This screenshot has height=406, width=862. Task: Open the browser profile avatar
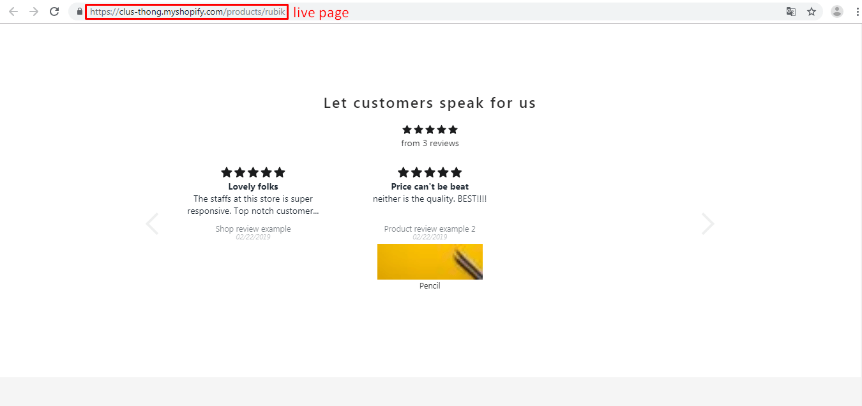pos(836,11)
